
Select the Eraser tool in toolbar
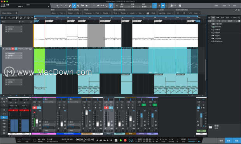(x=70, y=6)
